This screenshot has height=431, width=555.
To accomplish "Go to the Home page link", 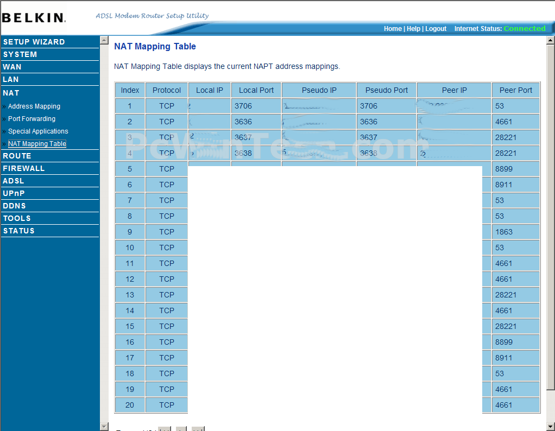I will coord(393,29).
